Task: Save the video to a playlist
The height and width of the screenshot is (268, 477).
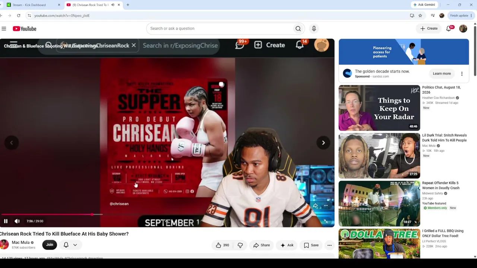Action: [311, 245]
